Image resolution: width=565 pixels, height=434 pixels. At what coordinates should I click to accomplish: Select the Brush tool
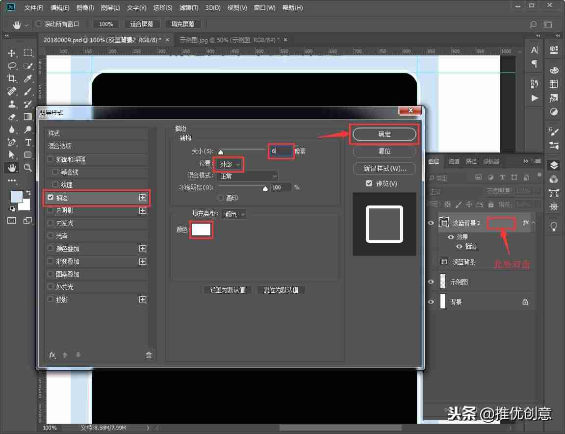tap(28, 92)
